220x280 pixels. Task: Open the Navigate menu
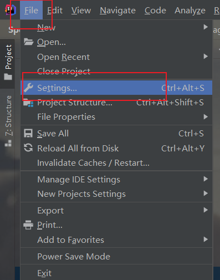(x=117, y=11)
